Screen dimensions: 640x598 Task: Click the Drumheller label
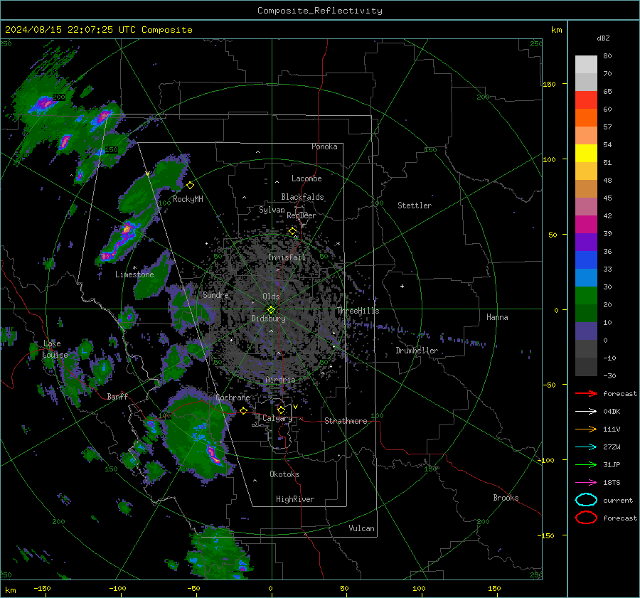pos(417,351)
